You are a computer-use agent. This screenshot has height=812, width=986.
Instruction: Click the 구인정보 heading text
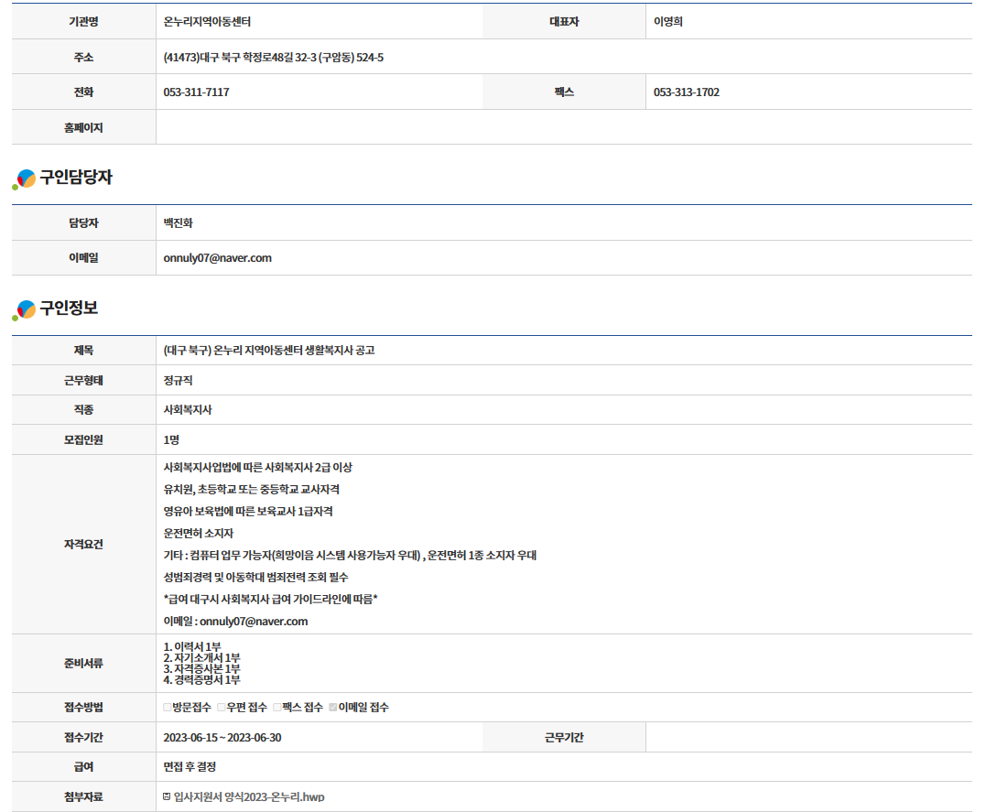point(69,309)
